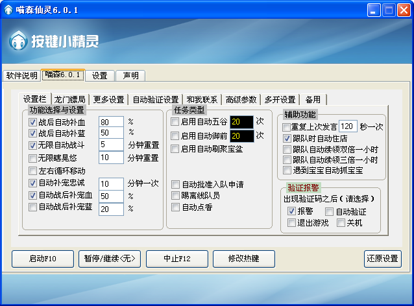Enable 无限瞎晃悠 checkbox
Screen dimensions: 414x306
tap(32, 158)
